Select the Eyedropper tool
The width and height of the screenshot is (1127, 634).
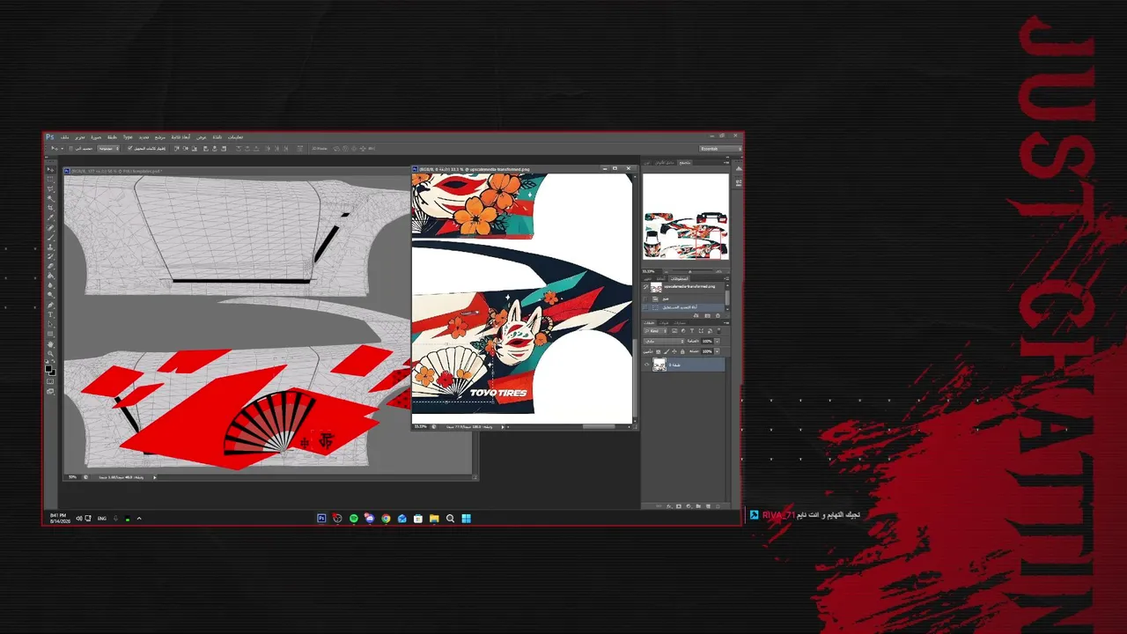[x=51, y=217]
